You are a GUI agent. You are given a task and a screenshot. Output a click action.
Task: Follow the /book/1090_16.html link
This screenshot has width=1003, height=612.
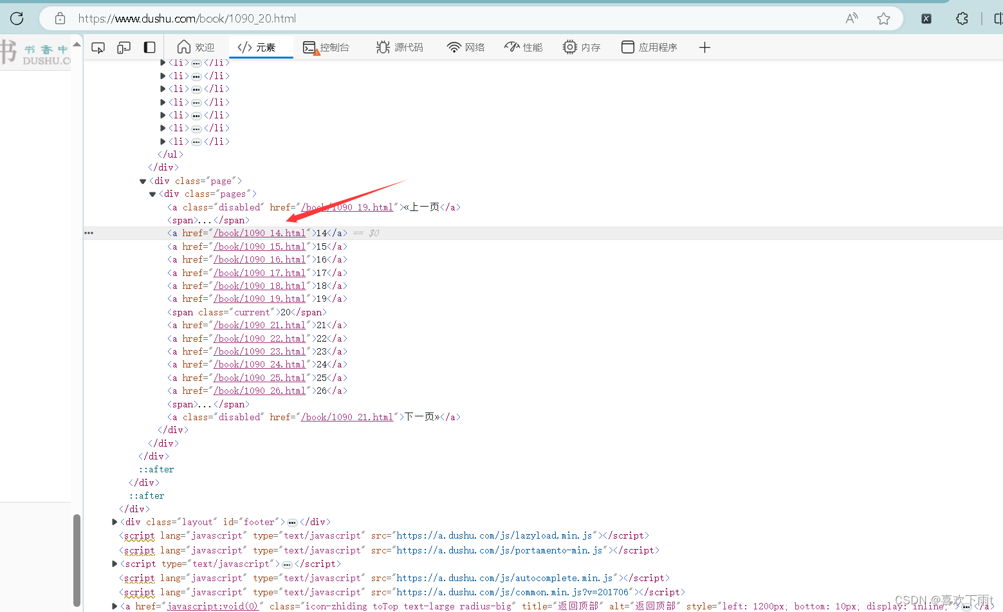[260, 259]
